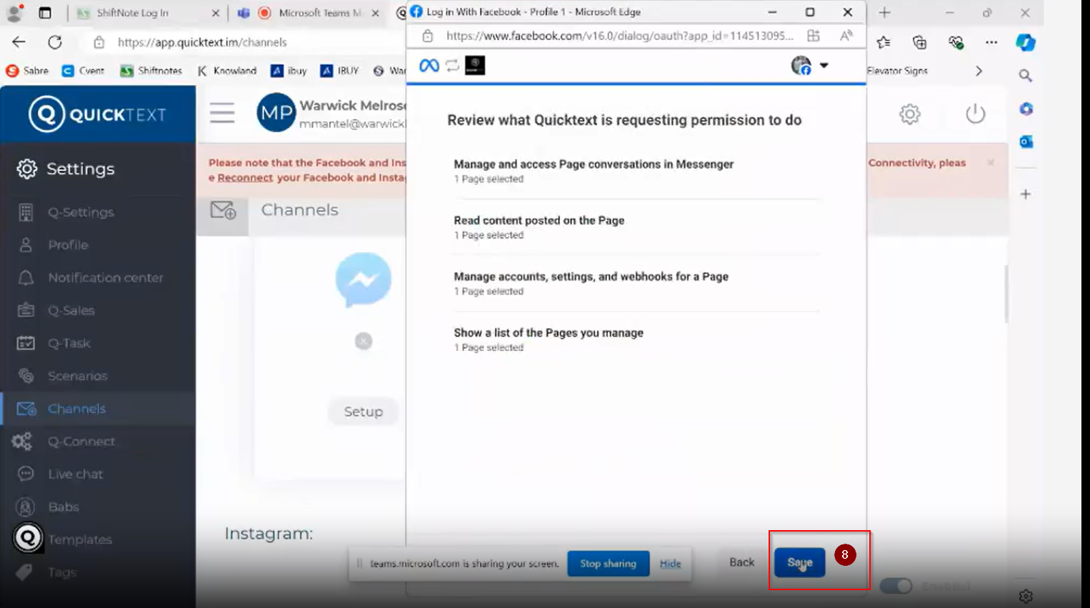Click the Meta logo icon in dialog
This screenshot has width=1090, height=608.
click(429, 66)
